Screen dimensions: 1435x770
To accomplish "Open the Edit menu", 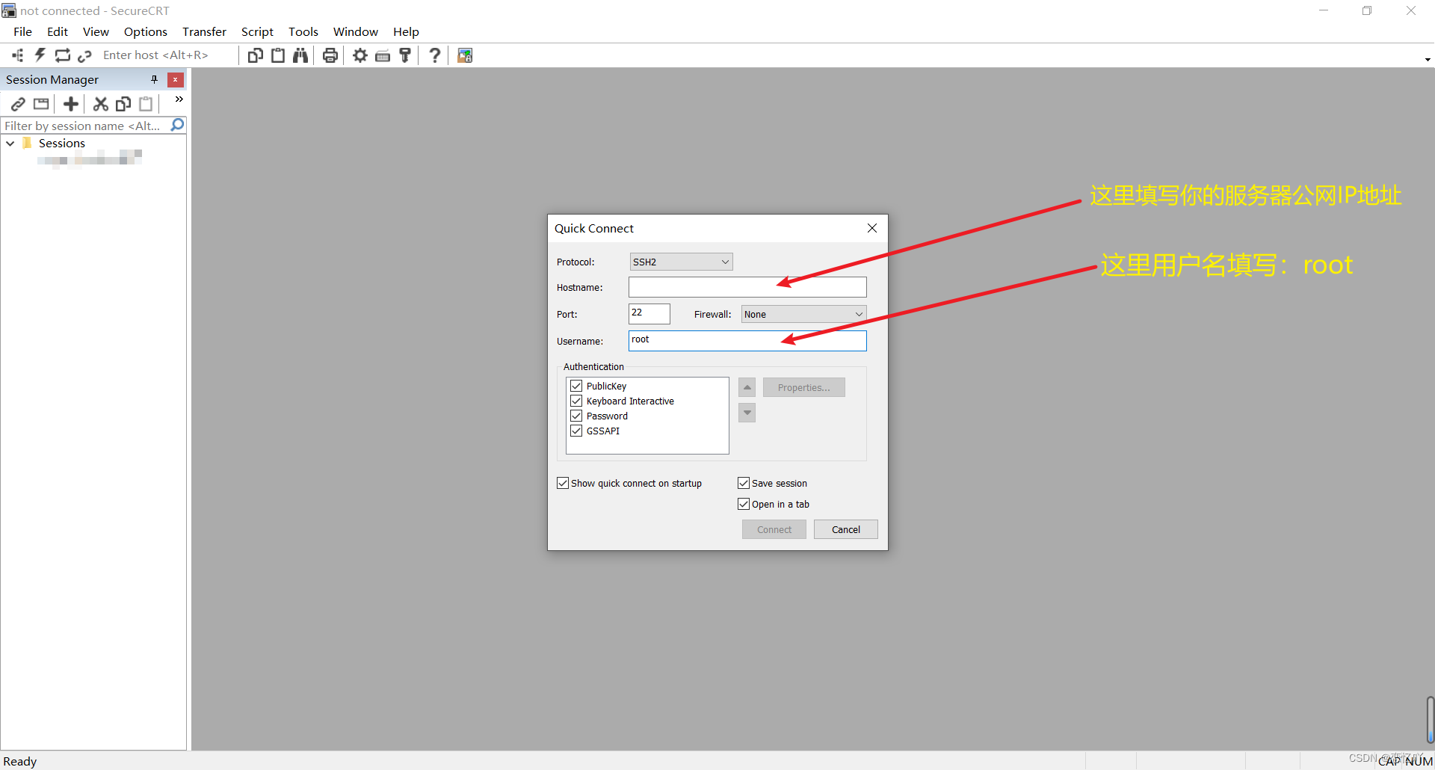I will 57,31.
